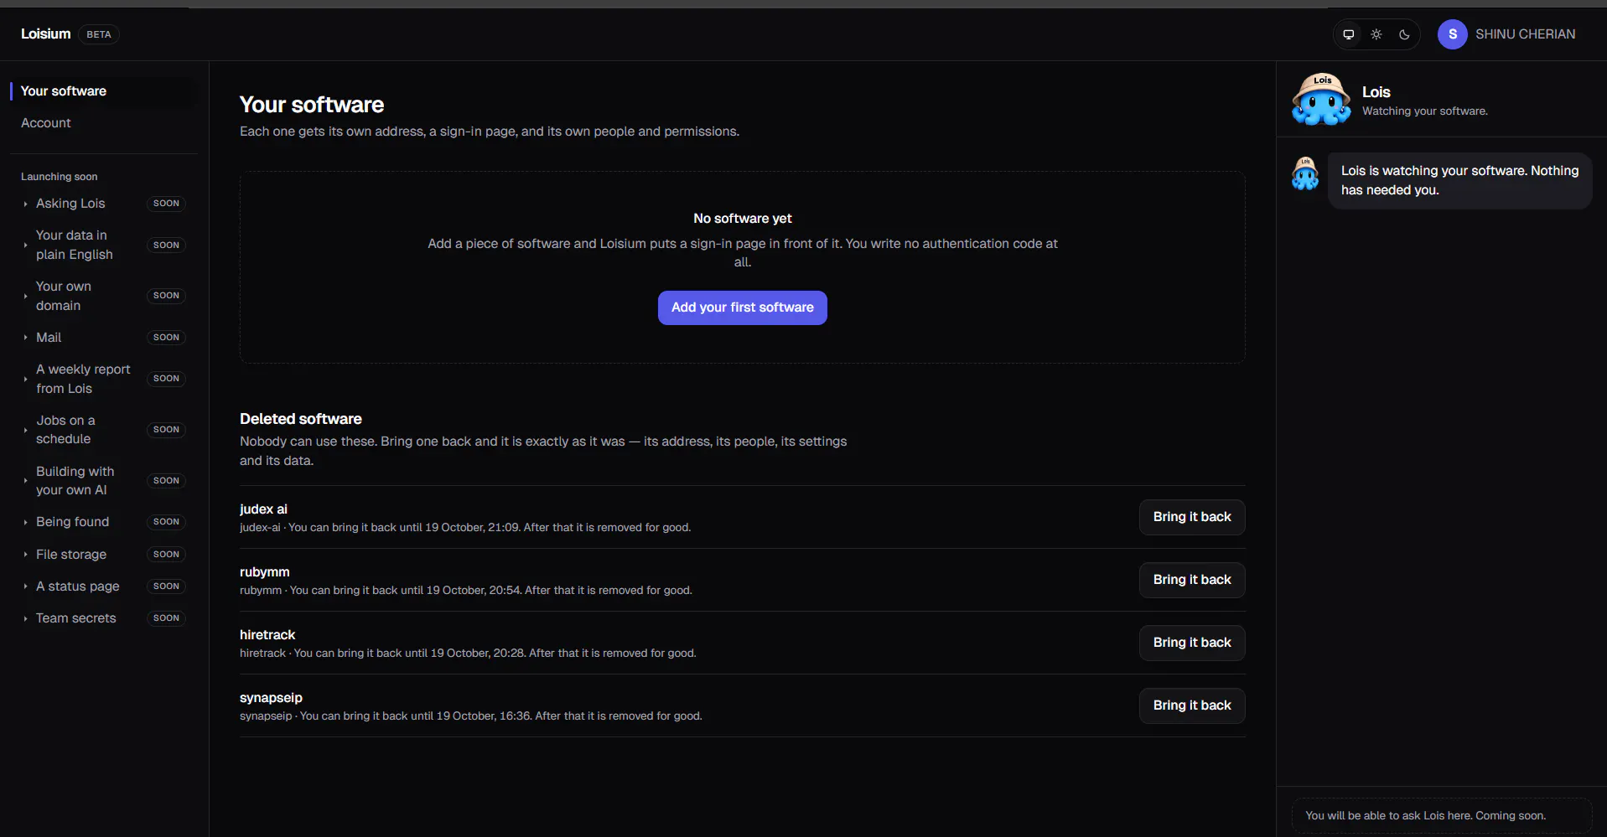Click the synapseip software name
The image size is (1607, 837).
tap(271, 698)
